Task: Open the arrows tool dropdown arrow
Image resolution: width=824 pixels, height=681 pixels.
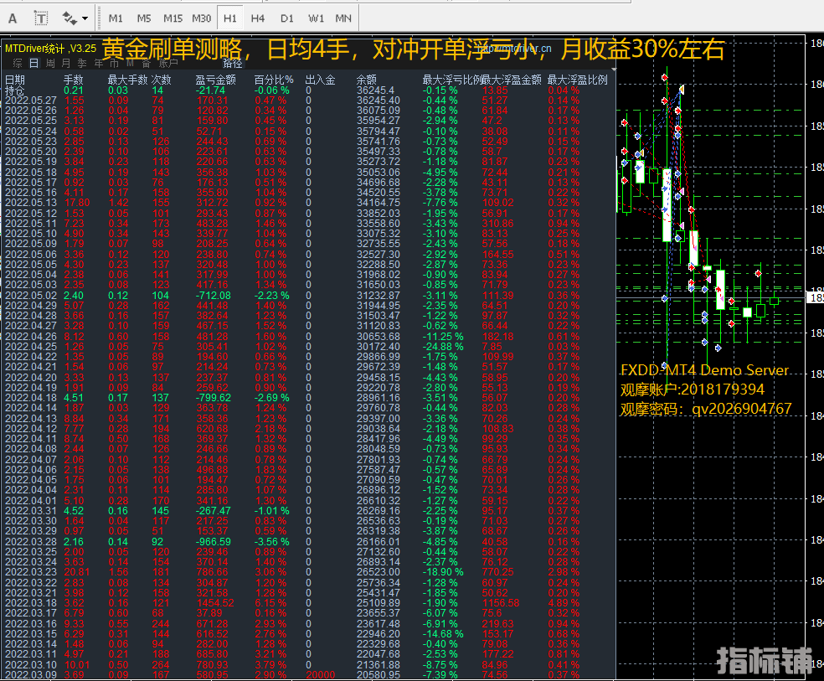Action: coord(85,17)
